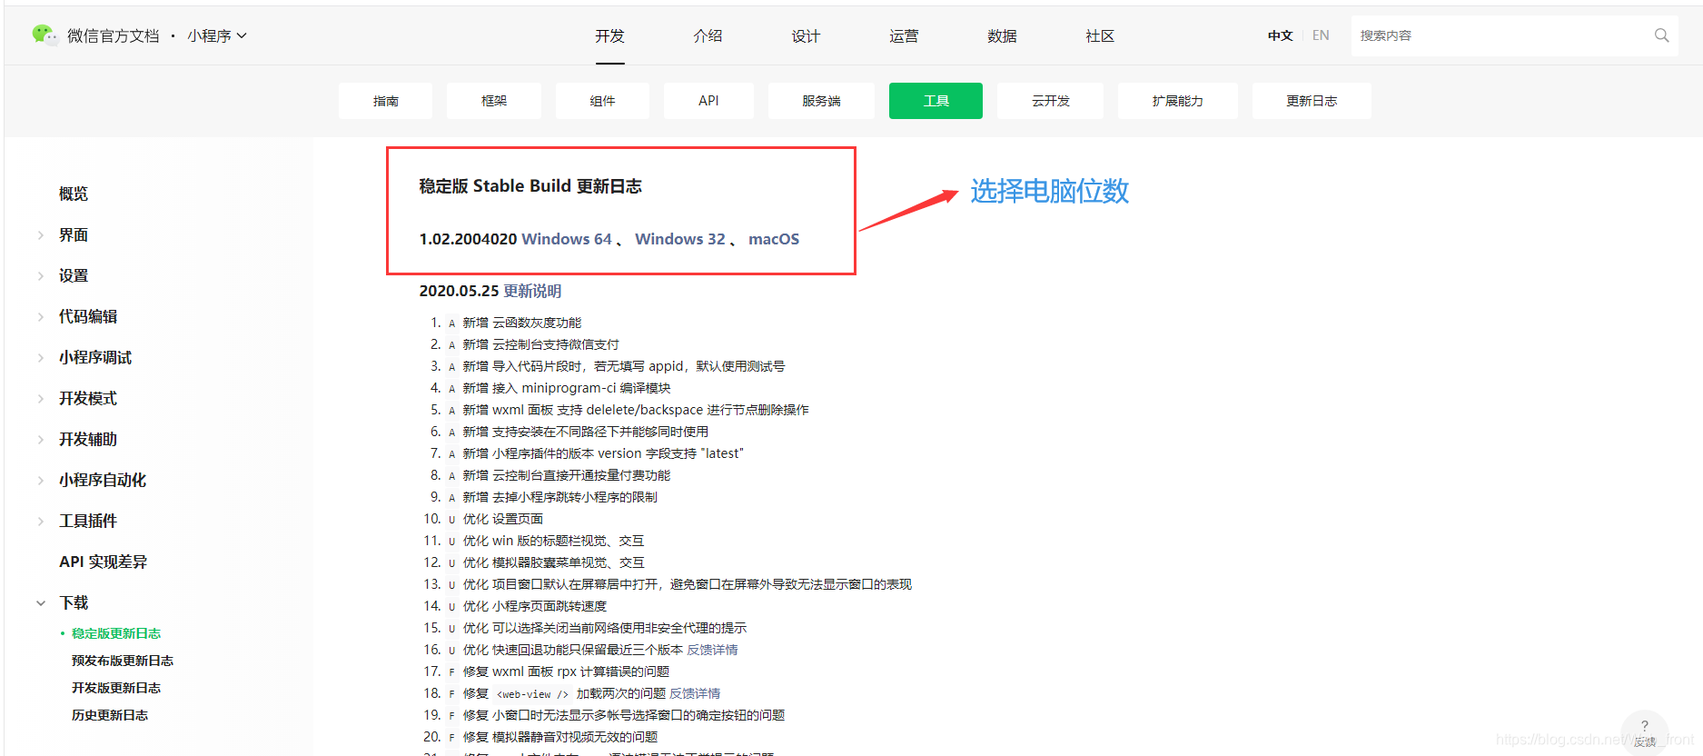Download the Windows 64 stable build

tap(567, 239)
